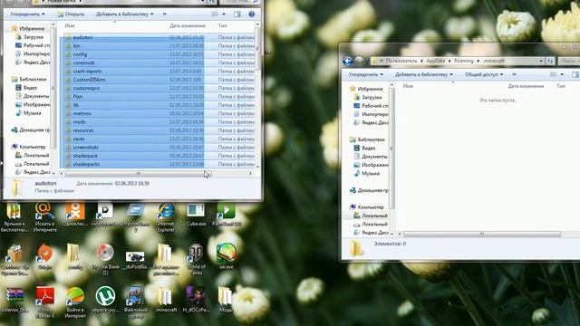This screenshot has width=580, height=326.
Task: Sort by 'Дата изменения' in .minecraft window
Action: click(x=526, y=86)
